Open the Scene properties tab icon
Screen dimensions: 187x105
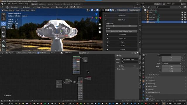pos(143,73)
